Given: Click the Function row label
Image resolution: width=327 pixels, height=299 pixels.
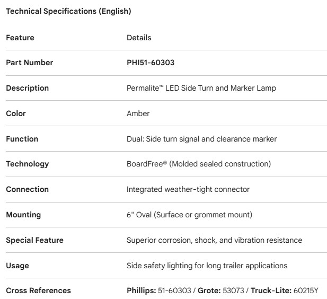Looking at the screenshot, I should 22,139.
